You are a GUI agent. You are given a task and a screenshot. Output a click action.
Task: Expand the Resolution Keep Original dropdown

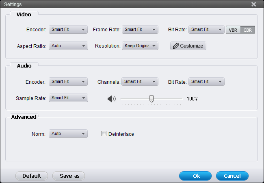[140, 46]
